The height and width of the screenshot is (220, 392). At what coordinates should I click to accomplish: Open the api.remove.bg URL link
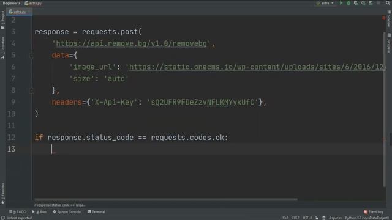point(131,43)
